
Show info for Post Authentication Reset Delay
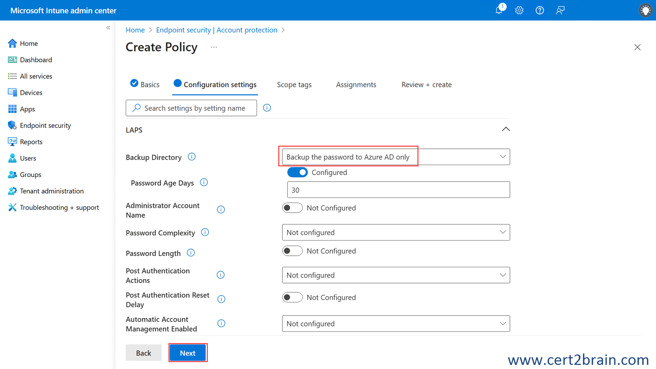[x=221, y=299]
